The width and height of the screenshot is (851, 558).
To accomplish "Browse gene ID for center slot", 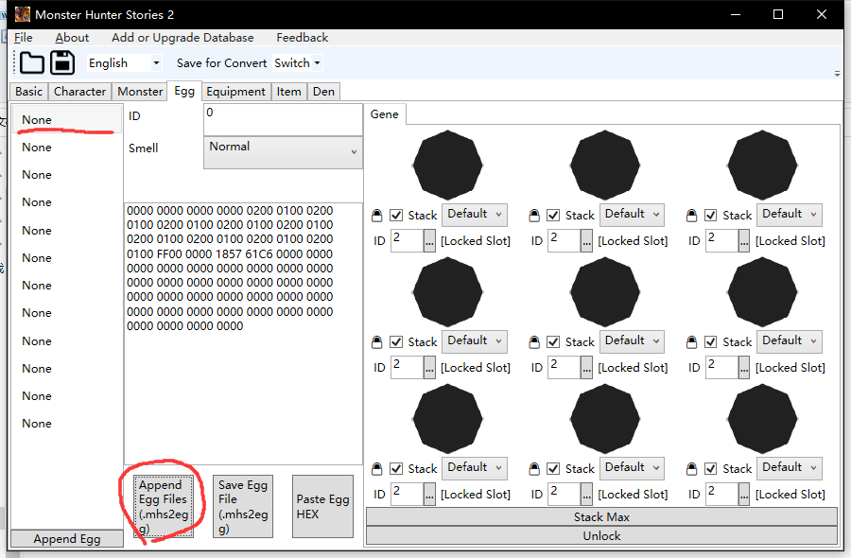I will coord(586,368).
